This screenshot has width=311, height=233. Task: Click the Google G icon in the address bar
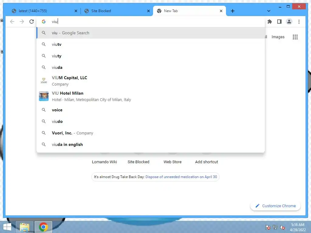44,22
